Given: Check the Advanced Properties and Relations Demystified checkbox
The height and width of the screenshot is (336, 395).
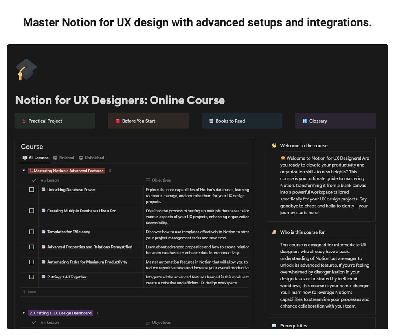Looking at the screenshot, I should tap(32, 247).
